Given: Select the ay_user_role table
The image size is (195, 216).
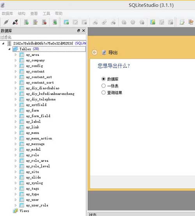Looking at the screenshot, I should tap(37, 205).
